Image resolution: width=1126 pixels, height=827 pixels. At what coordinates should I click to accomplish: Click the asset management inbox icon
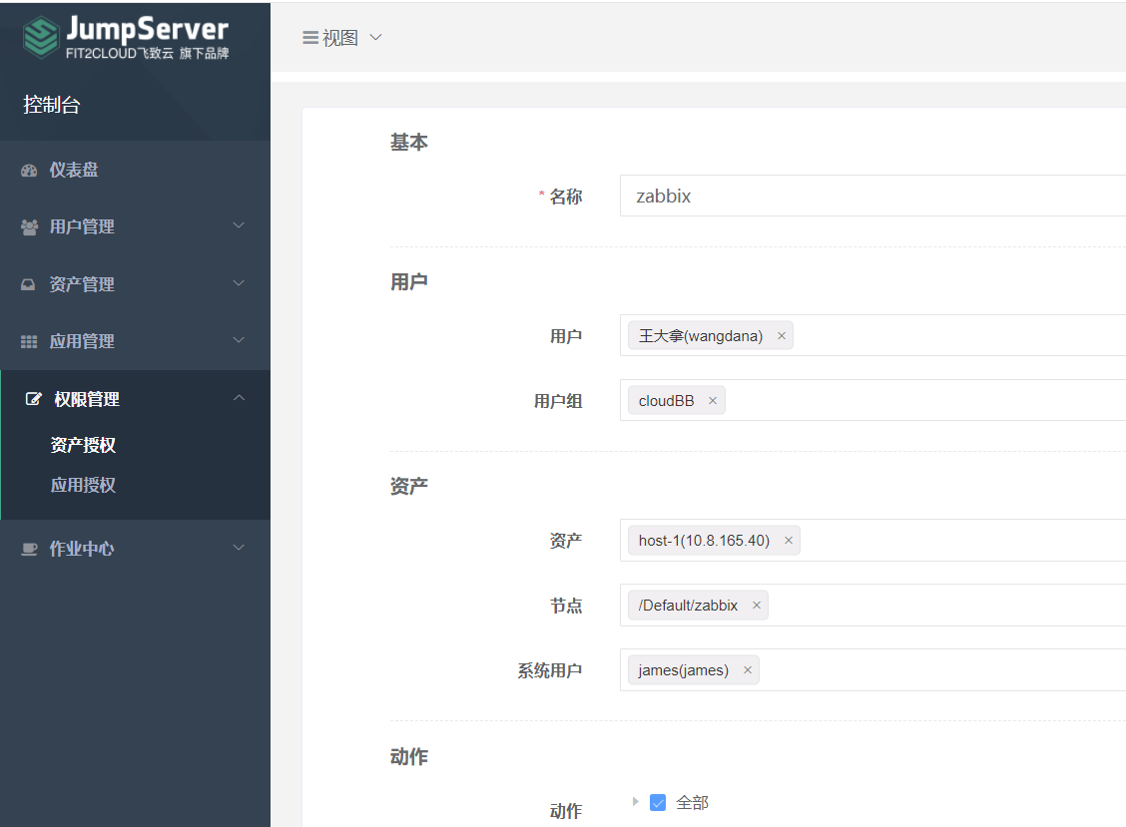point(28,284)
